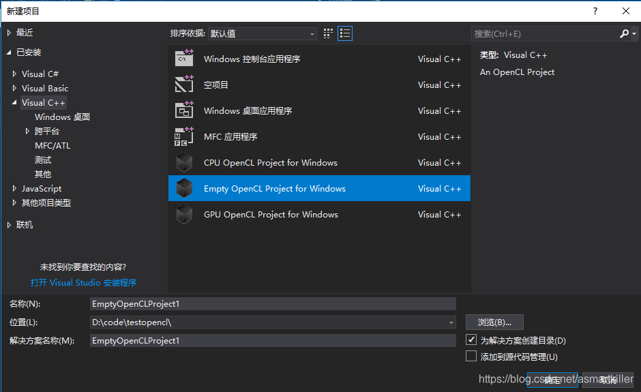The width and height of the screenshot is (641, 392).
Task: Expand the 联机 tree node
Action: click(x=9, y=225)
